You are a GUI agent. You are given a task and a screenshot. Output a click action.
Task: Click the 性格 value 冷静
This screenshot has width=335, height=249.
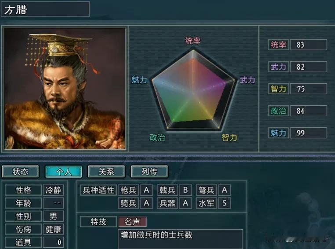[53, 190]
